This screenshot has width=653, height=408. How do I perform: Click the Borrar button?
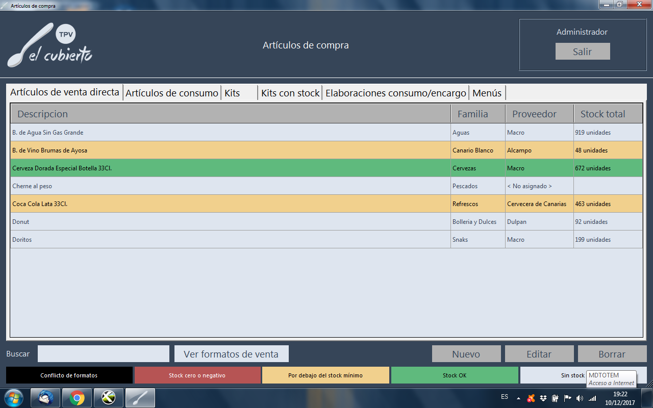(x=612, y=354)
